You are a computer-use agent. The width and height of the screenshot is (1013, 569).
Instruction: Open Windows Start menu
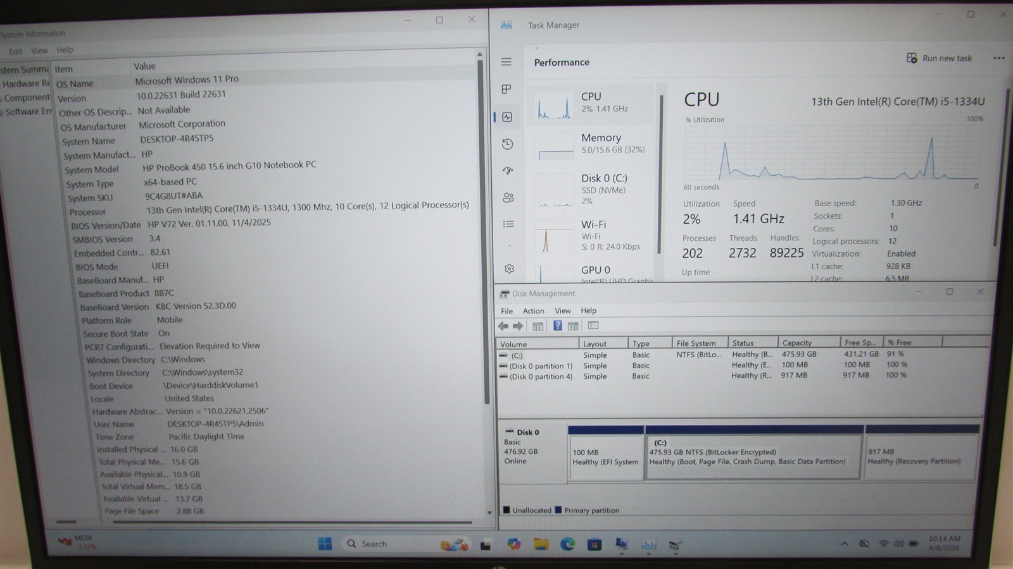(x=325, y=544)
